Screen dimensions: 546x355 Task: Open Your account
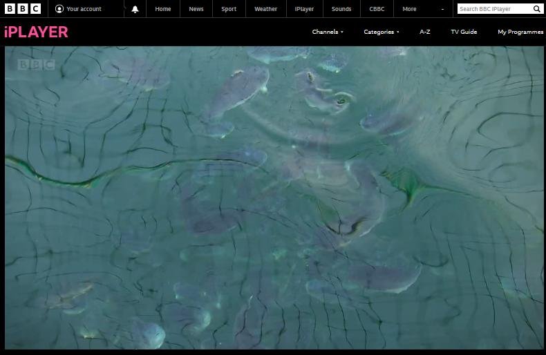click(x=84, y=9)
